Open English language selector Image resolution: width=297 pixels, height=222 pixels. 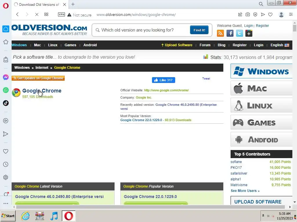click(x=280, y=45)
